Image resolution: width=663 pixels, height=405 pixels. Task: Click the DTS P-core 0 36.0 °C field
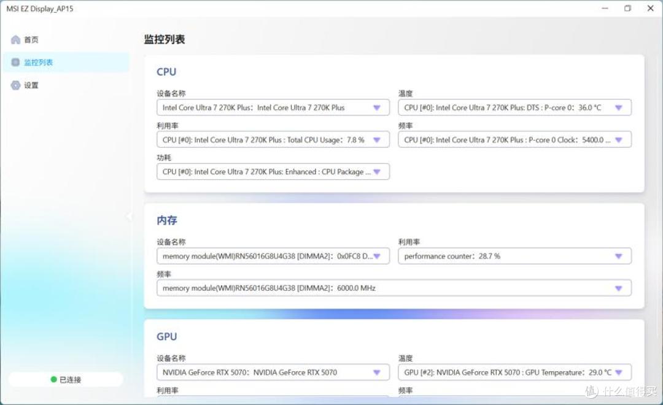[514, 107]
